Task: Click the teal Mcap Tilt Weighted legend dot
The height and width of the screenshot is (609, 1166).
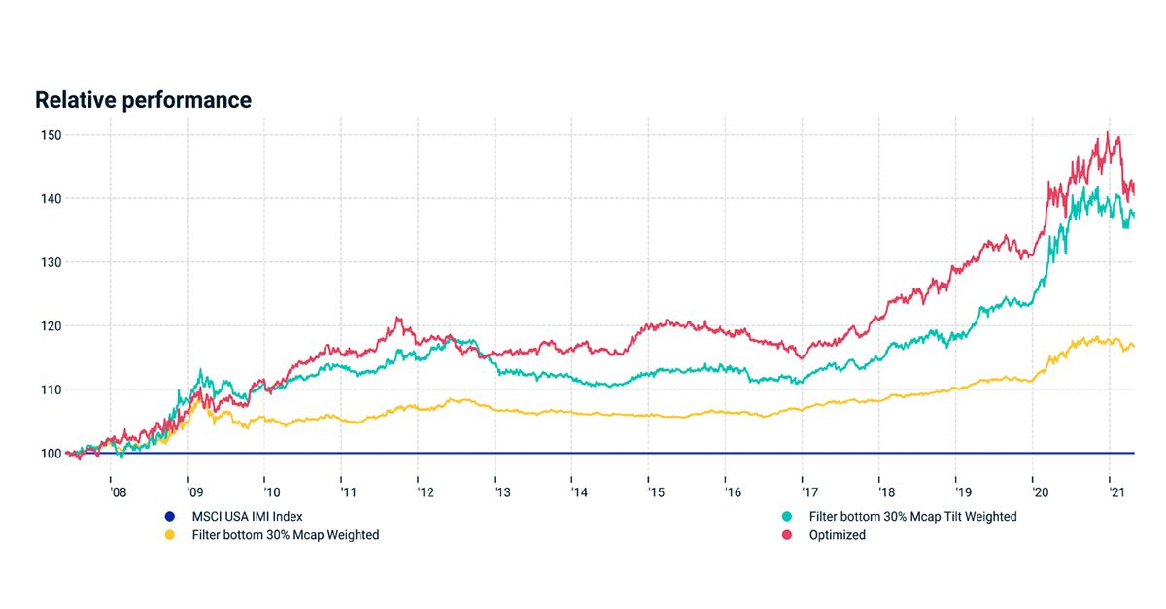Action: pyautogui.click(x=787, y=517)
